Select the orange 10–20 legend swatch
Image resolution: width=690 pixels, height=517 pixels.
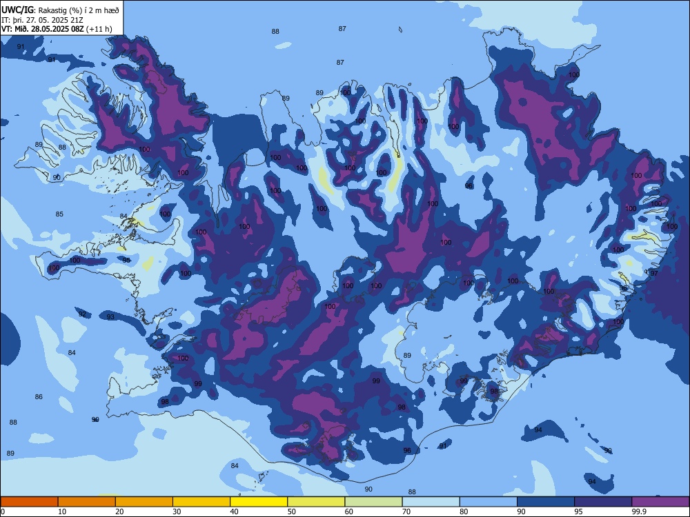87,502
